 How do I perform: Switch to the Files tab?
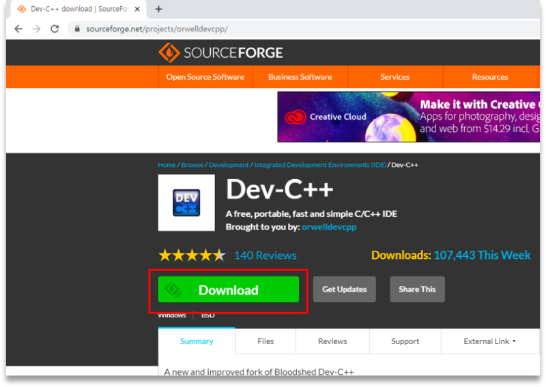click(265, 341)
